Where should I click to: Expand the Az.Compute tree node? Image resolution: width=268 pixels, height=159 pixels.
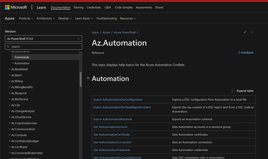pos(10,135)
